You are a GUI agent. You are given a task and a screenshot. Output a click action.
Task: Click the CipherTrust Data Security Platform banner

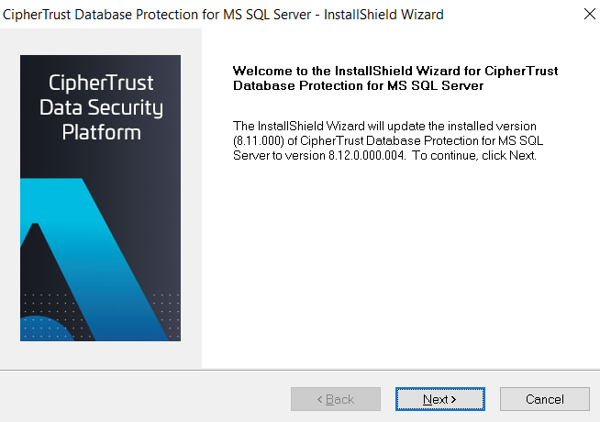click(x=100, y=198)
